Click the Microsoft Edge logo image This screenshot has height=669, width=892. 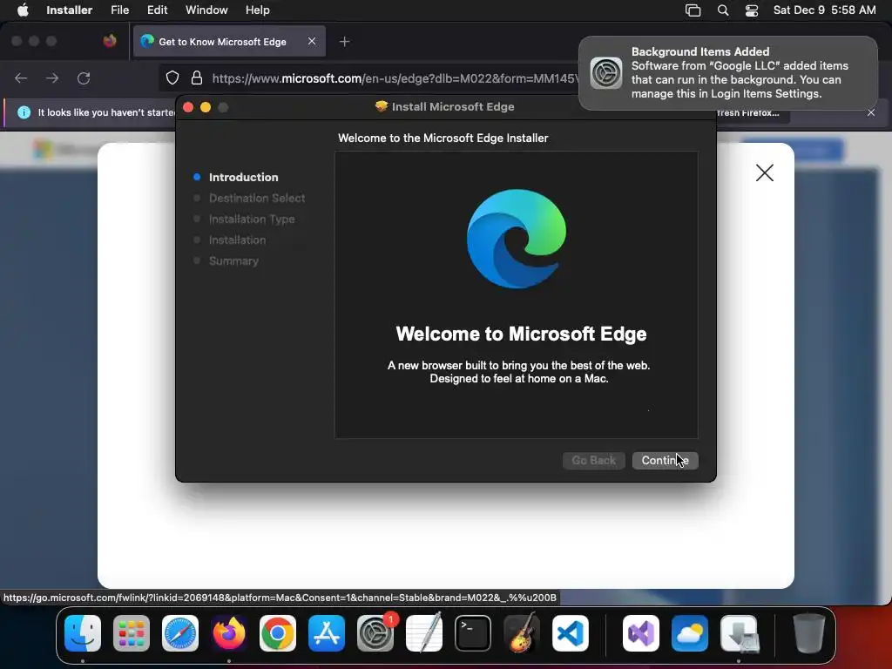[517, 239]
